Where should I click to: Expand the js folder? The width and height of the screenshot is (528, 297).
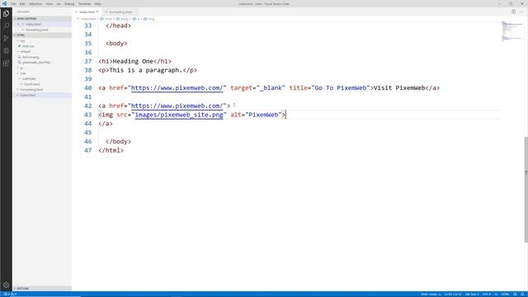coord(21,68)
